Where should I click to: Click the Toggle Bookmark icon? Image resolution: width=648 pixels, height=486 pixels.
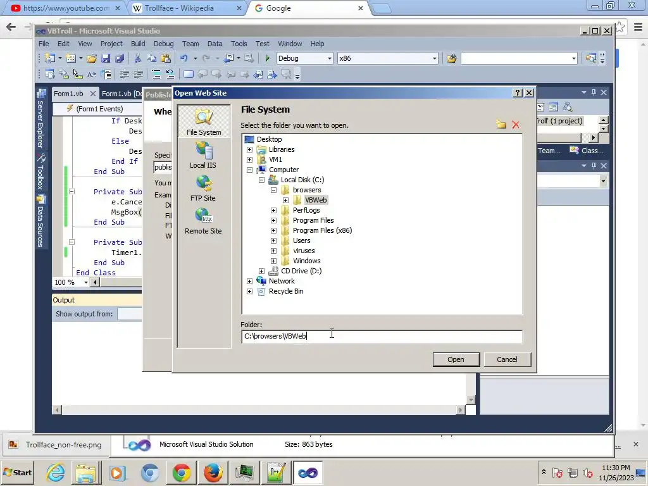click(189, 75)
